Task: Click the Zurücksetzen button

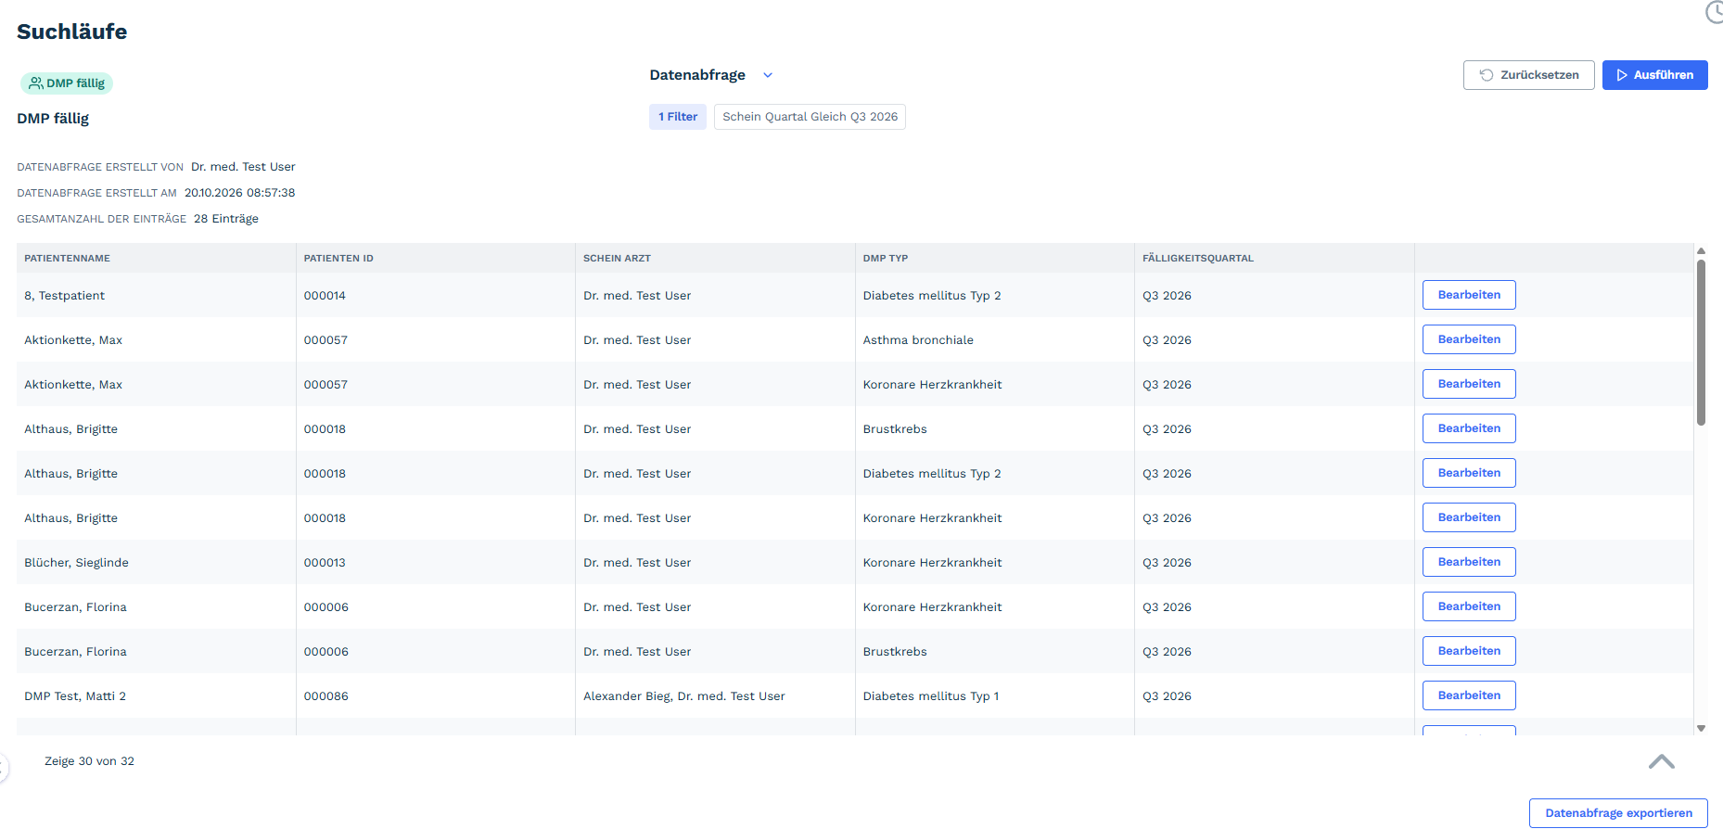Action: click(x=1528, y=75)
